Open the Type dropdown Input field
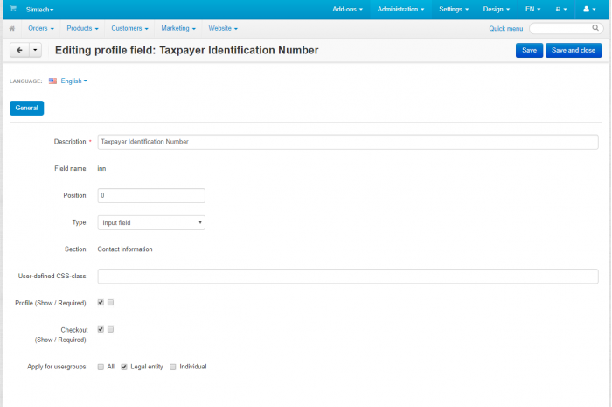612x407 pixels. (x=151, y=222)
